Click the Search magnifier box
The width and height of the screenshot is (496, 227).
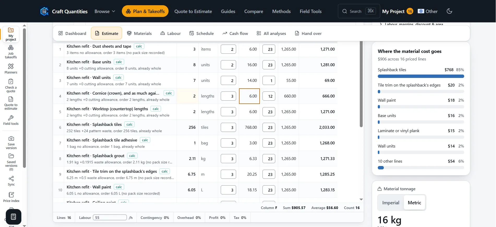[359, 11]
